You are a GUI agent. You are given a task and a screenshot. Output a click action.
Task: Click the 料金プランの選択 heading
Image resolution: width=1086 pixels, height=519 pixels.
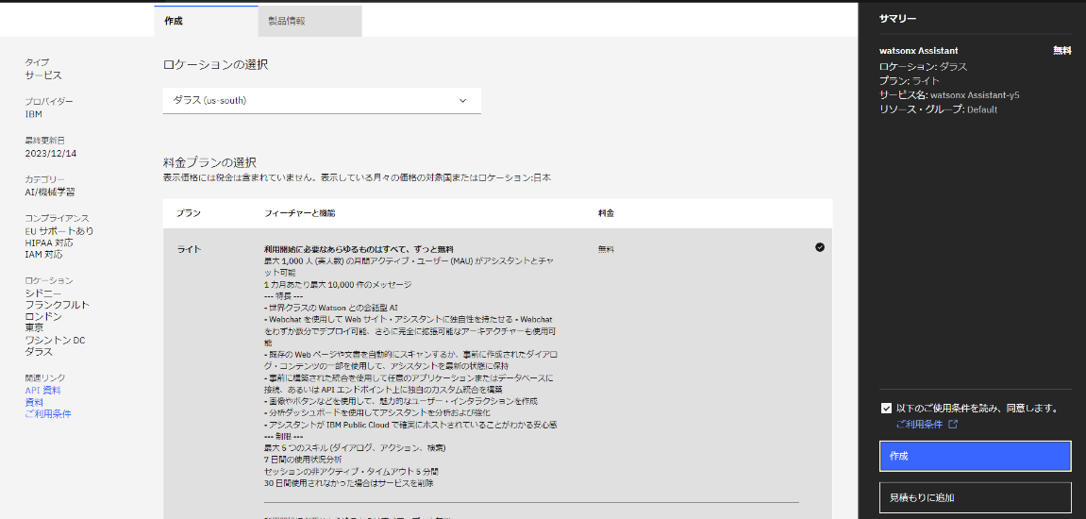[x=209, y=163]
